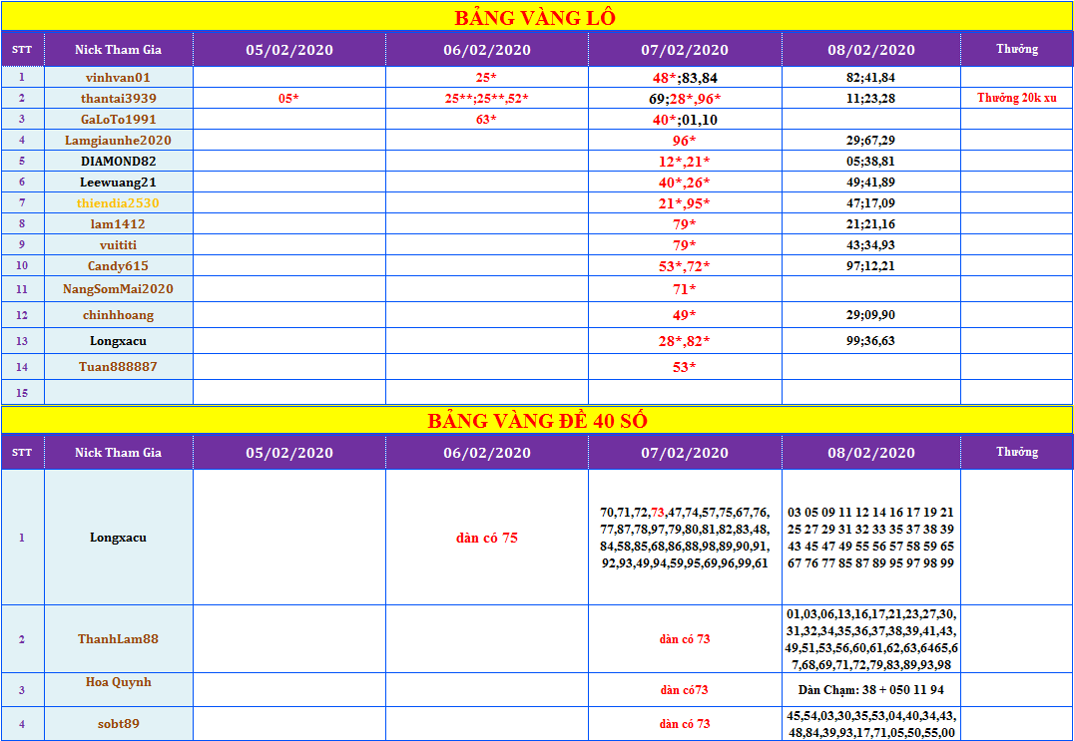
Task: Click the "BẢNG VÀNG LÔ" title banner
Action: tap(536, 17)
